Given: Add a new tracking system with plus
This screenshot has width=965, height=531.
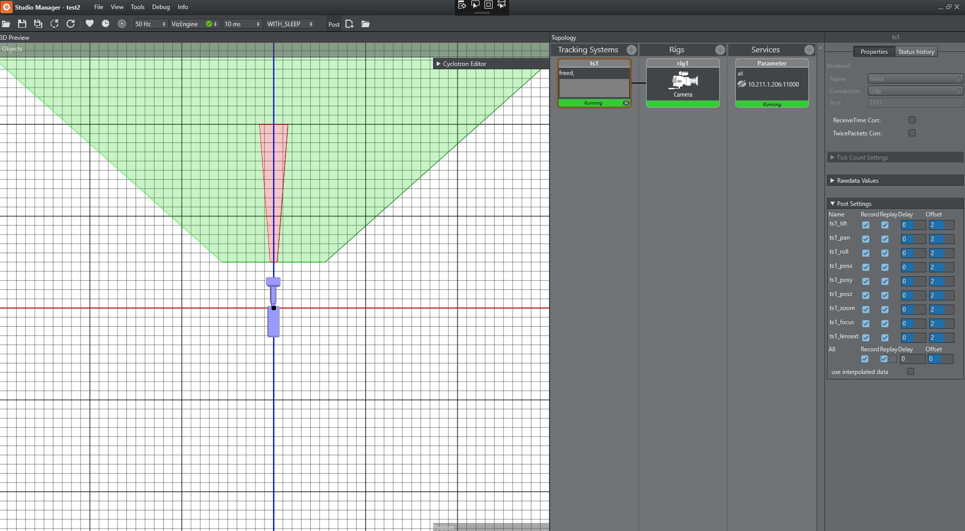Looking at the screenshot, I should [x=631, y=50].
